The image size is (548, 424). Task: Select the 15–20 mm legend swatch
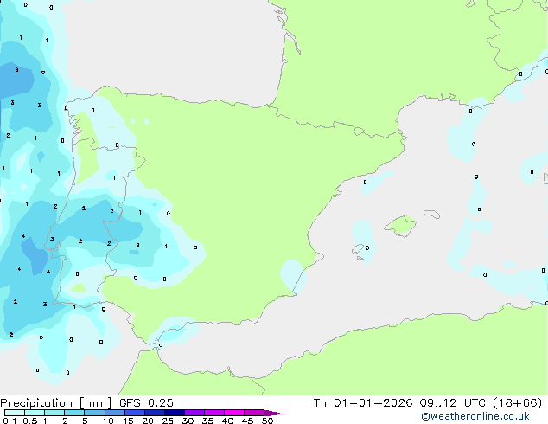(135, 413)
